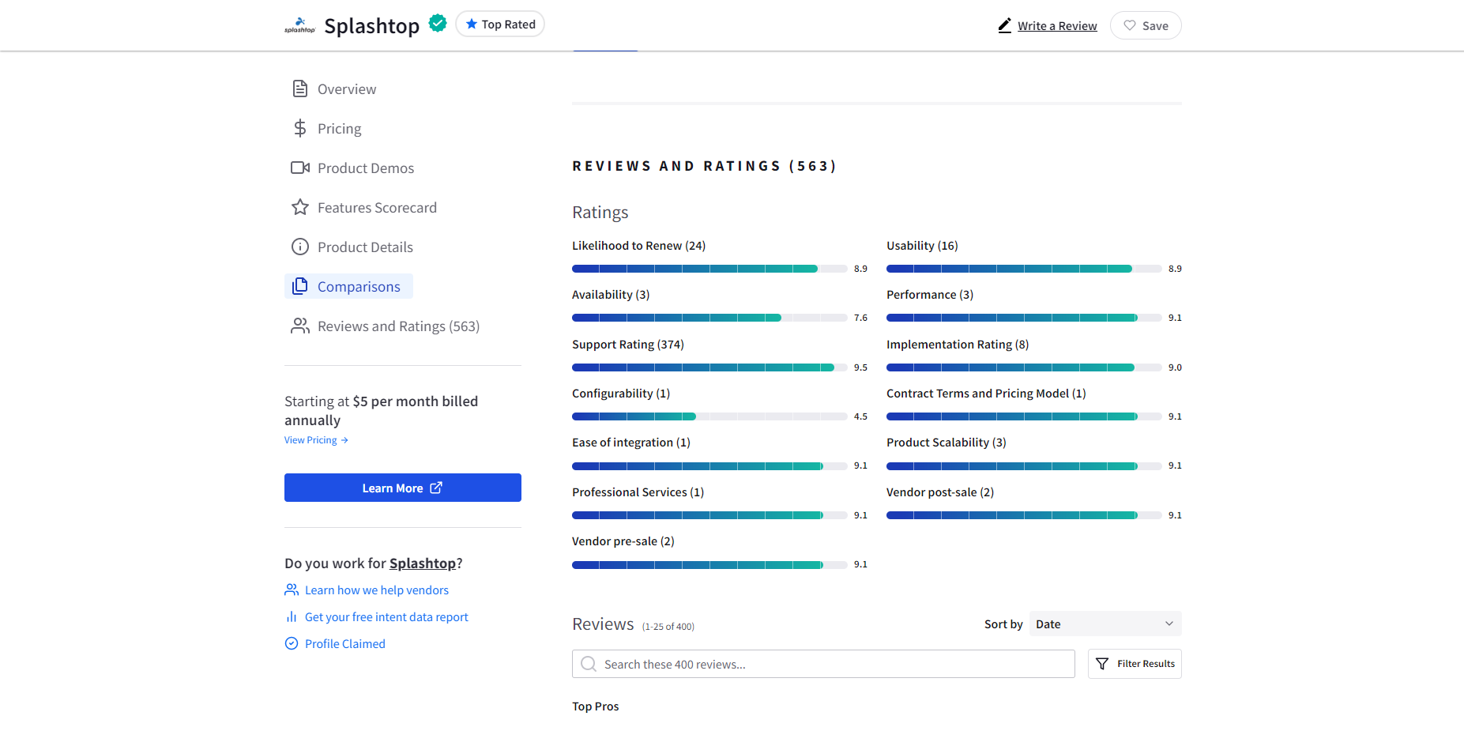Click the View Pricing link
This screenshot has width=1464, height=731.
(316, 440)
